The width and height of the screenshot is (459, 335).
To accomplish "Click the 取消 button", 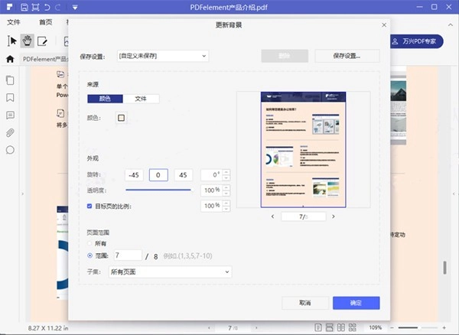I will (x=304, y=303).
